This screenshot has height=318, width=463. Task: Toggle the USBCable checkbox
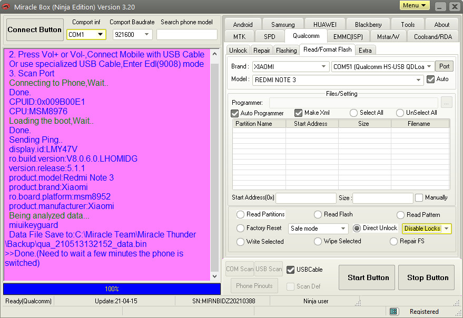tap(291, 270)
